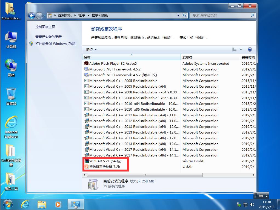Click the back navigation arrow
This screenshot has width=280, height=210.
tap(32, 16)
